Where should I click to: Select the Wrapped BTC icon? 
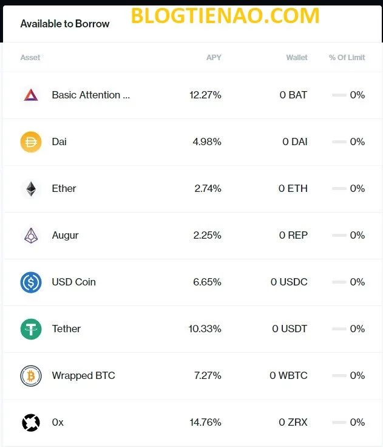(x=31, y=376)
